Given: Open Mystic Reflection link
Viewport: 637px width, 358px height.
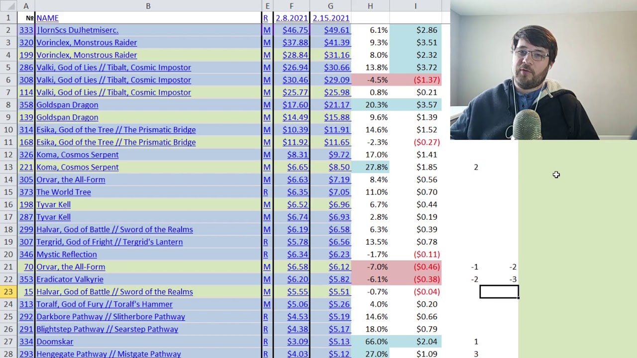Looking at the screenshot, I should [66, 254].
